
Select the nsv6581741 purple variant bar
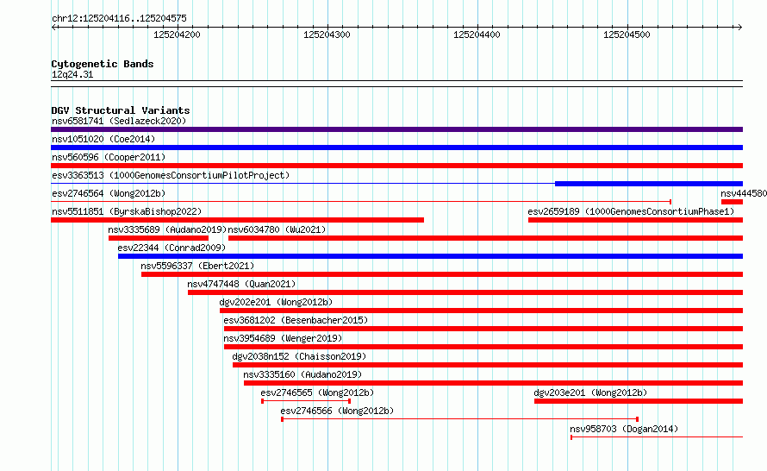tap(396, 129)
